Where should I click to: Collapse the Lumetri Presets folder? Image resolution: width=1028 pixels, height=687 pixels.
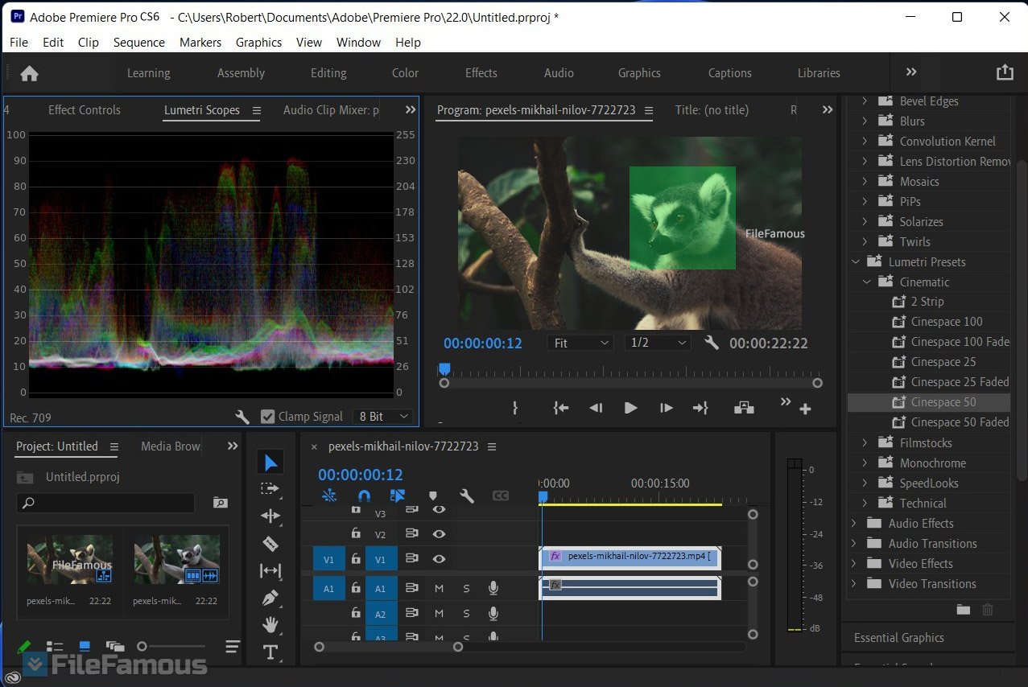click(855, 261)
